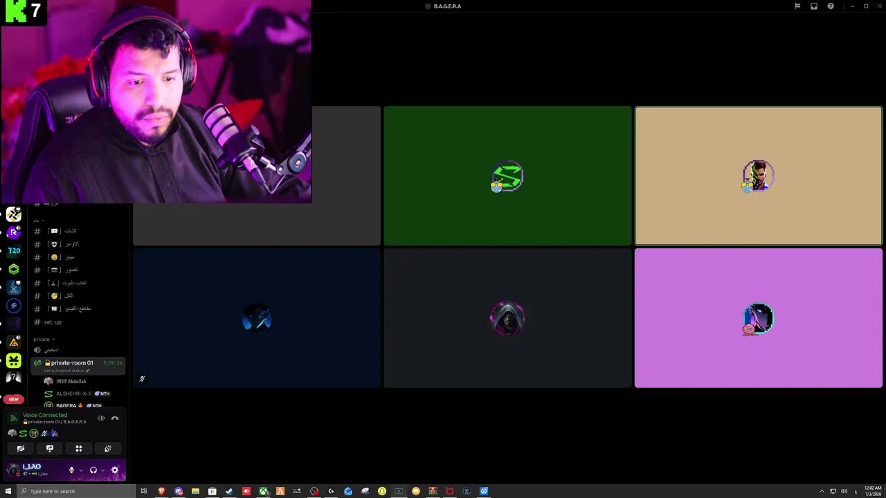Viewport: 886px width, 498px height.
Task: Edit channel status with pencil icon
Action: [x=88, y=371]
